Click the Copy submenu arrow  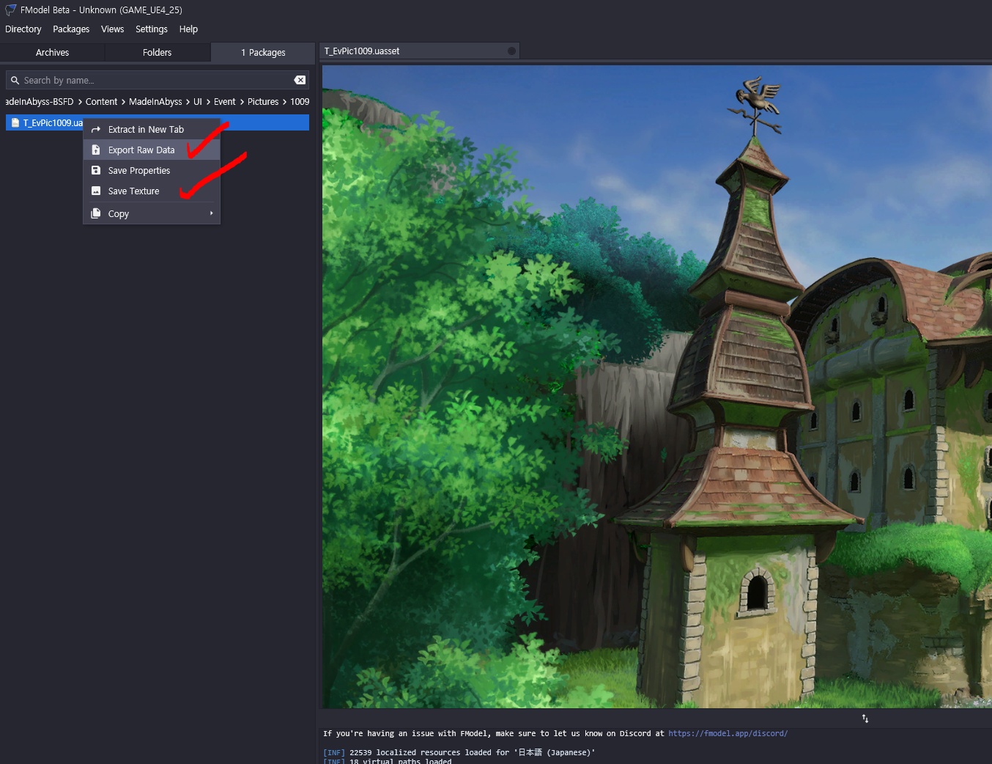(211, 213)
